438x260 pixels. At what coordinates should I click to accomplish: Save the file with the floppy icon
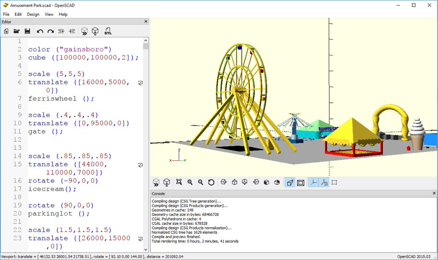tap(27, 31)
